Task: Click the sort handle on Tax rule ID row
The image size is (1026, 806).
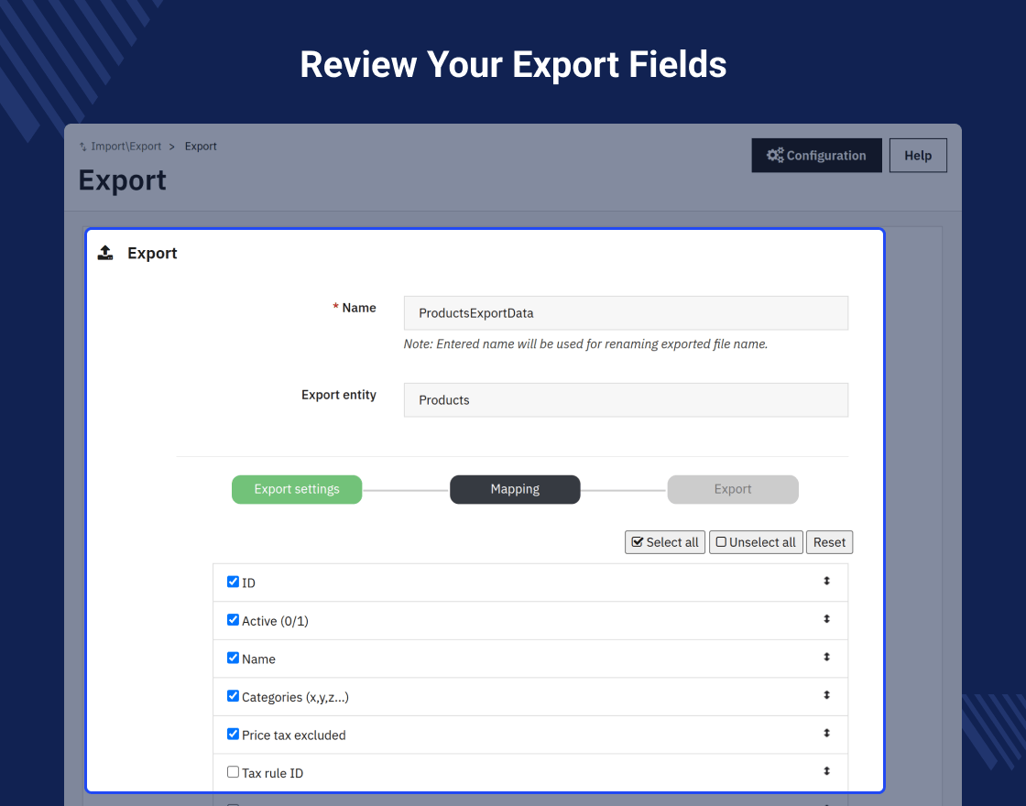Action: click(x=826, y=770)
